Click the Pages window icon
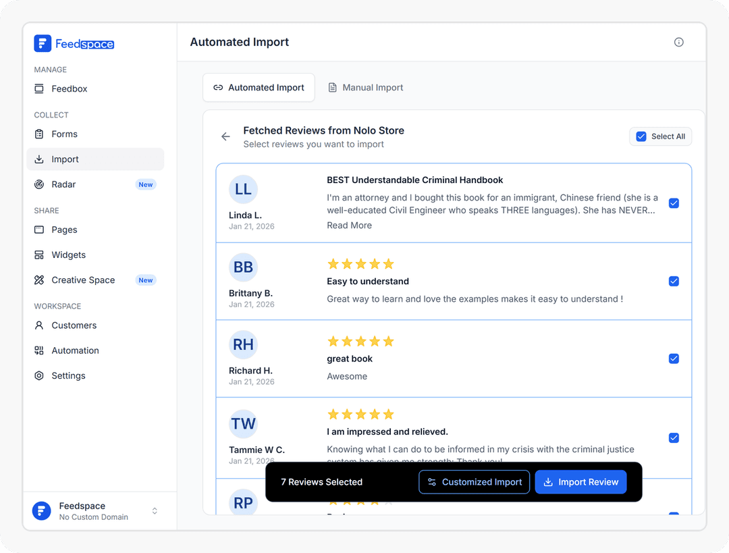Viewport: 729px width, 553px height. [39, 230]
